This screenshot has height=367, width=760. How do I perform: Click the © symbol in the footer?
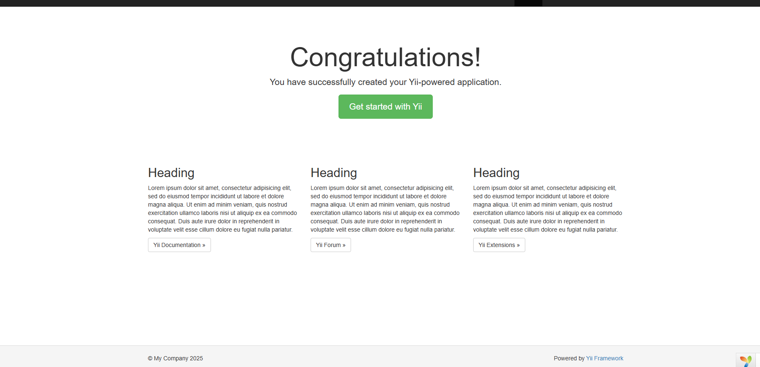tap(150, 358)
